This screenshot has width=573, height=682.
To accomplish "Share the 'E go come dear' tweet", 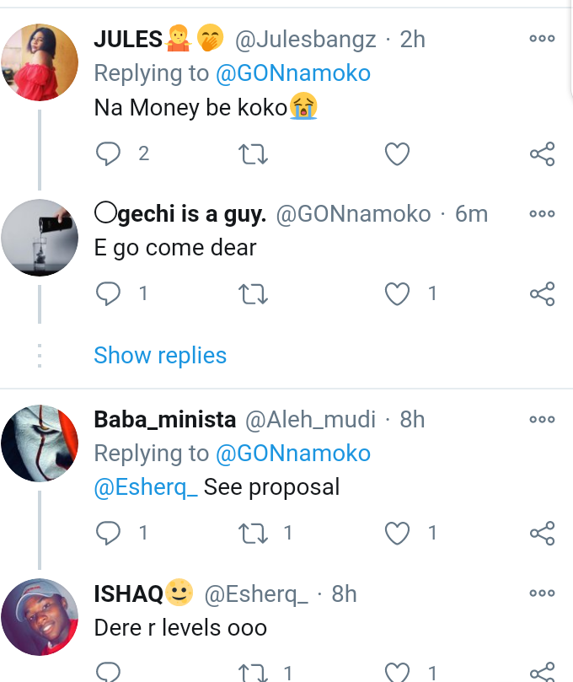I will pyautogui.click(x=542, y=293).
